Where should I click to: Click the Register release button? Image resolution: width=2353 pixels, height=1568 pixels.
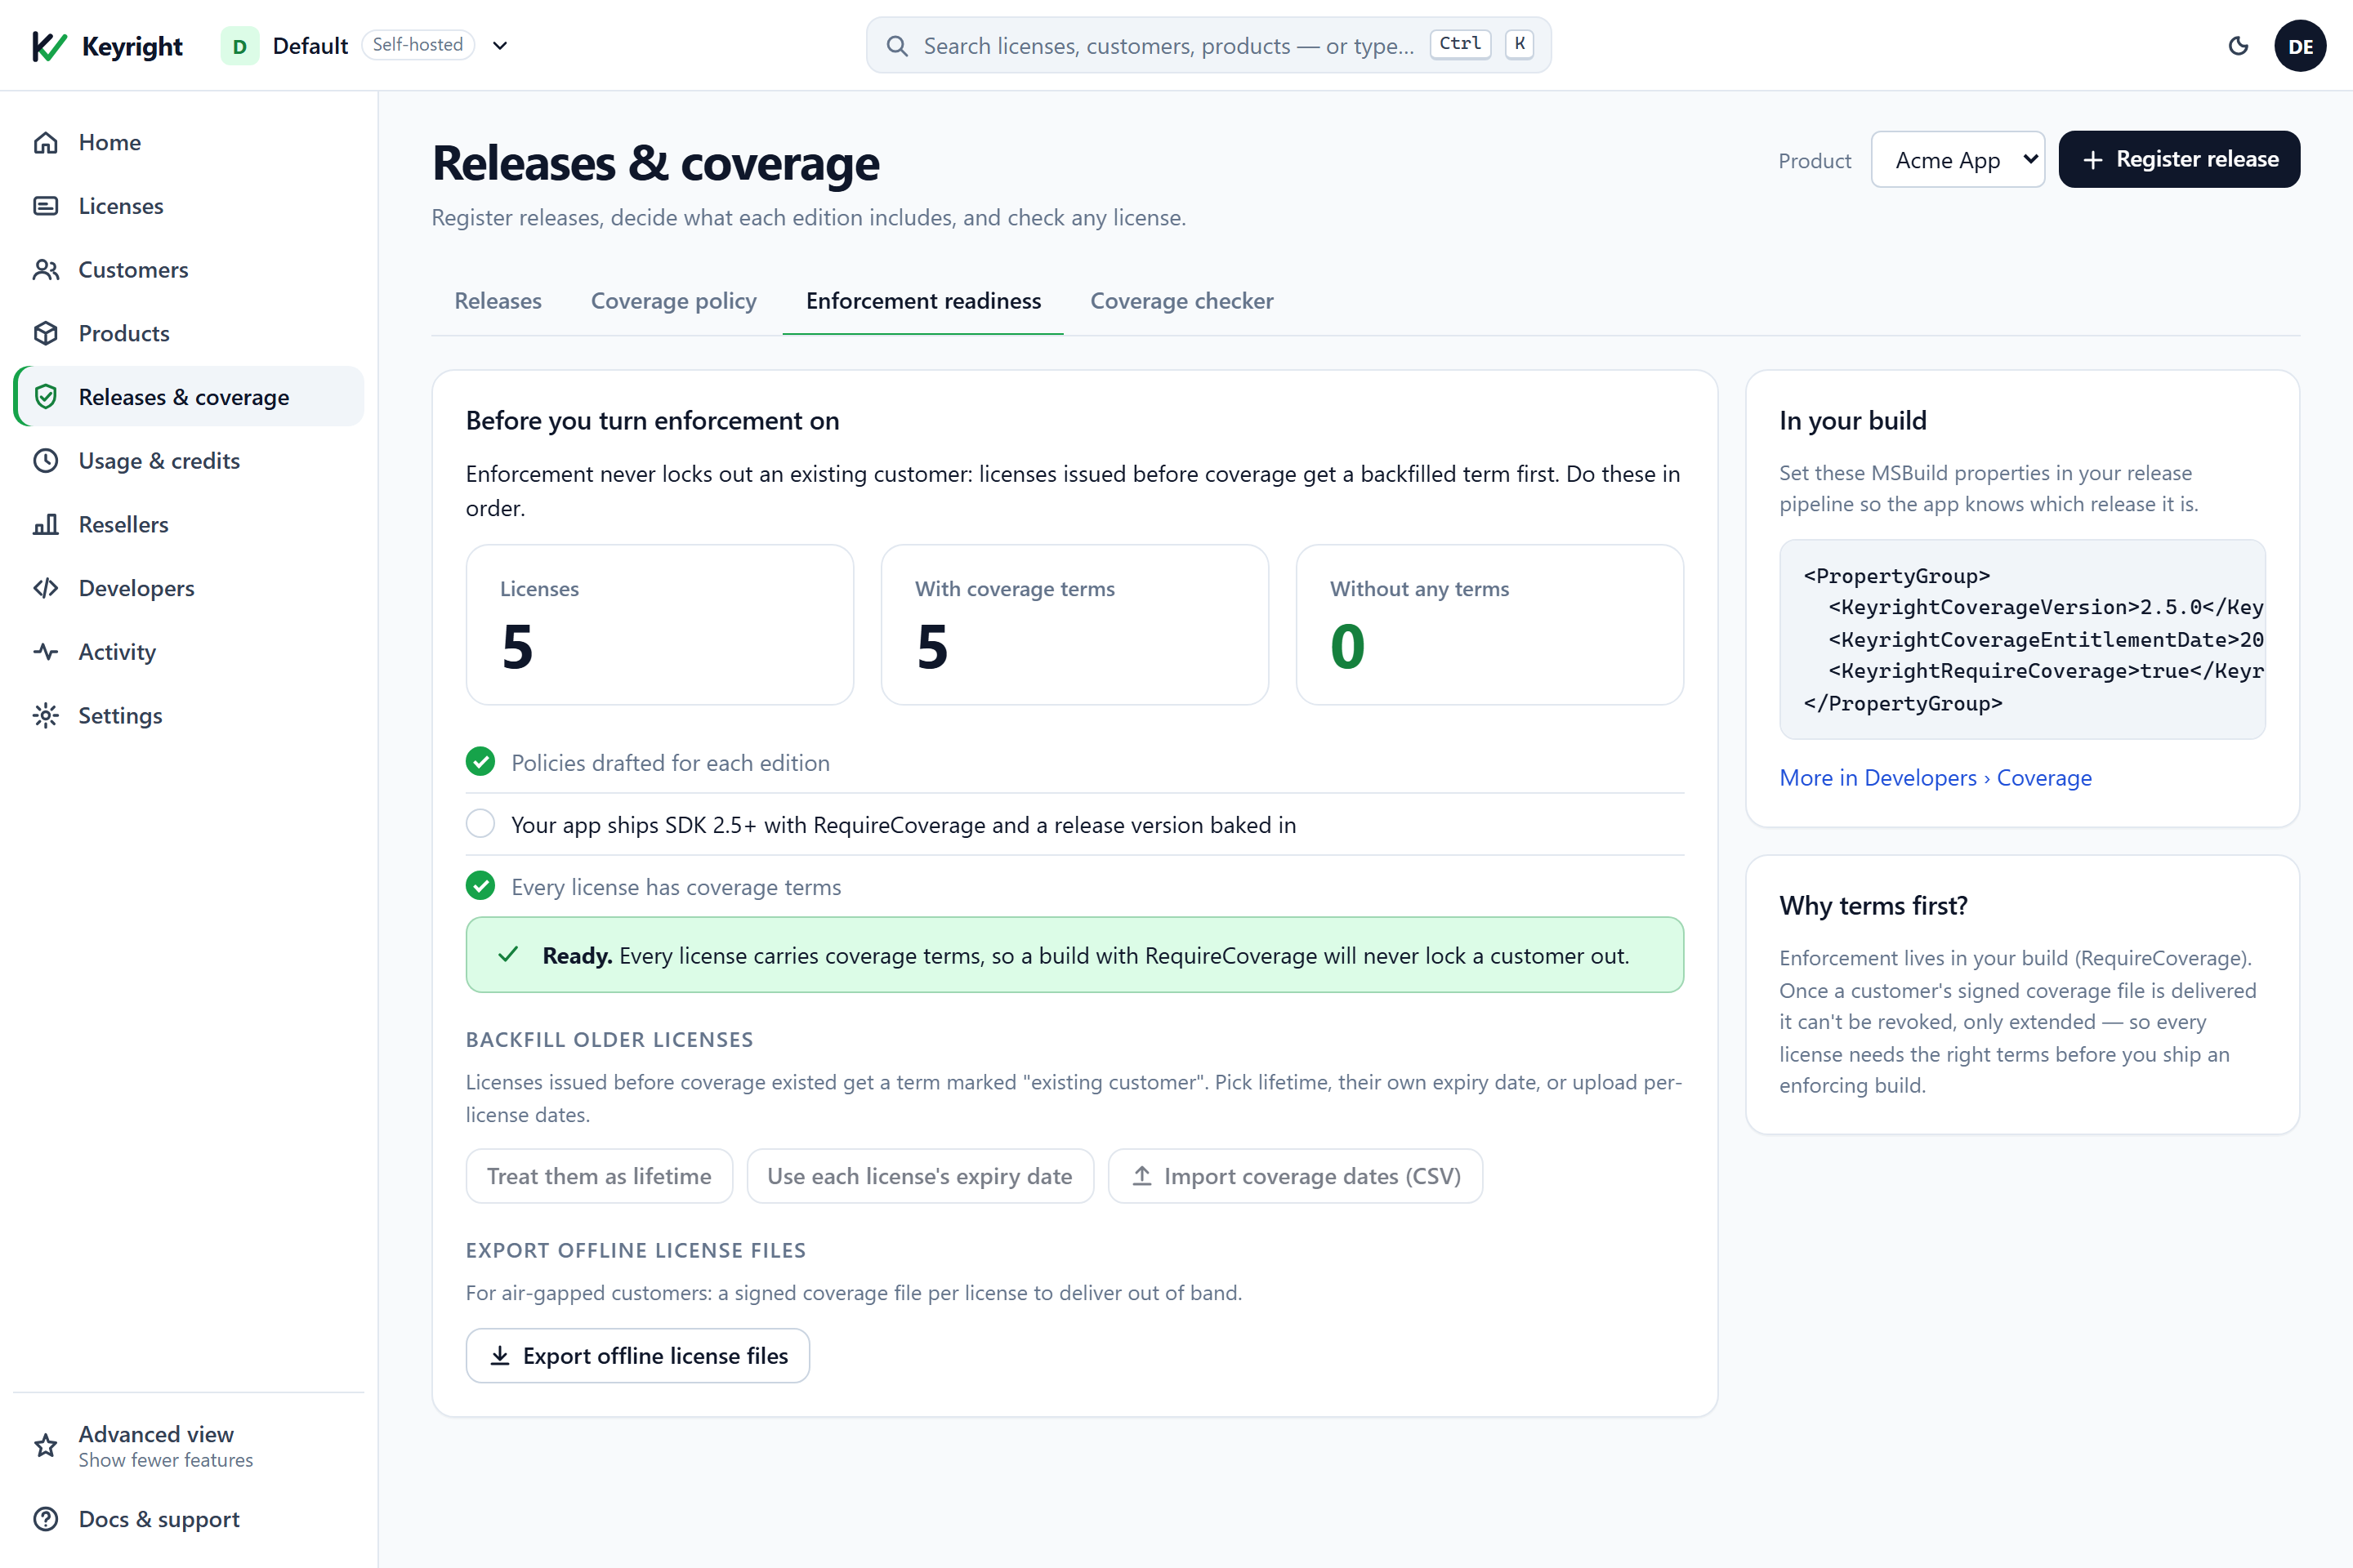coord(2179,160)
